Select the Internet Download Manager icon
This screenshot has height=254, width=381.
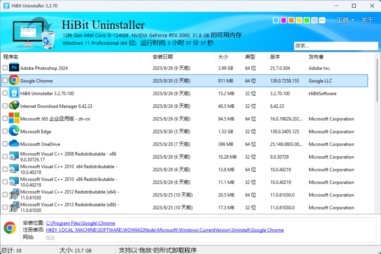point(14,106)
